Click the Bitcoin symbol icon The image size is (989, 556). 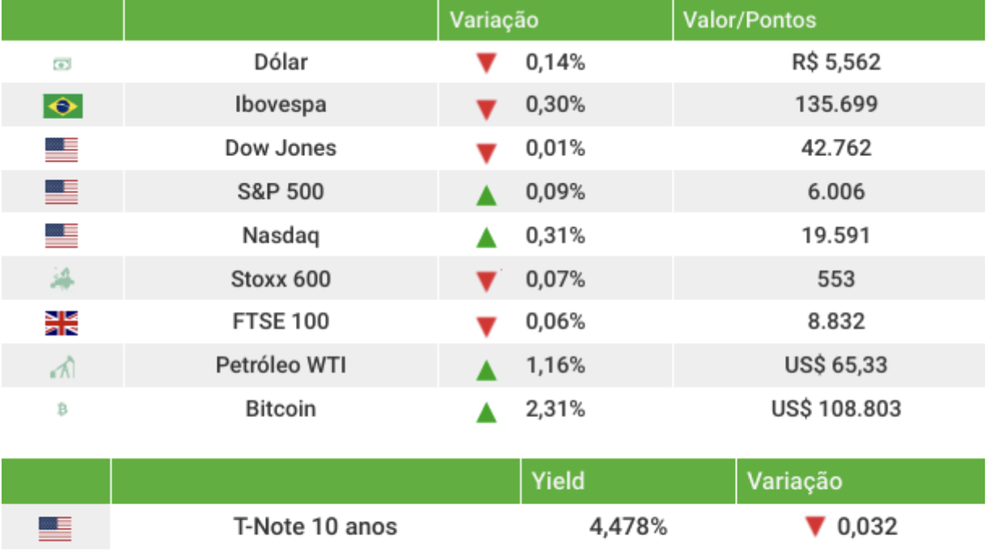click(x=62, y=410)
